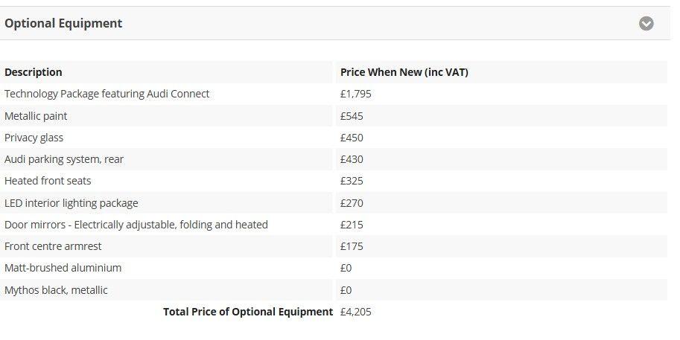Viewport: 680px width, 340px height.
Task: Click the £545 price value
Action: click(x=352, y=116)
